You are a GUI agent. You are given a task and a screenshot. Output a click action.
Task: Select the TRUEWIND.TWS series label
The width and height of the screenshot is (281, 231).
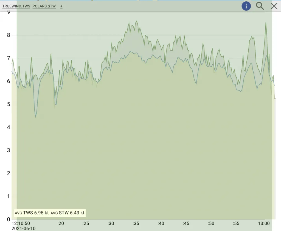click(16, 6)
